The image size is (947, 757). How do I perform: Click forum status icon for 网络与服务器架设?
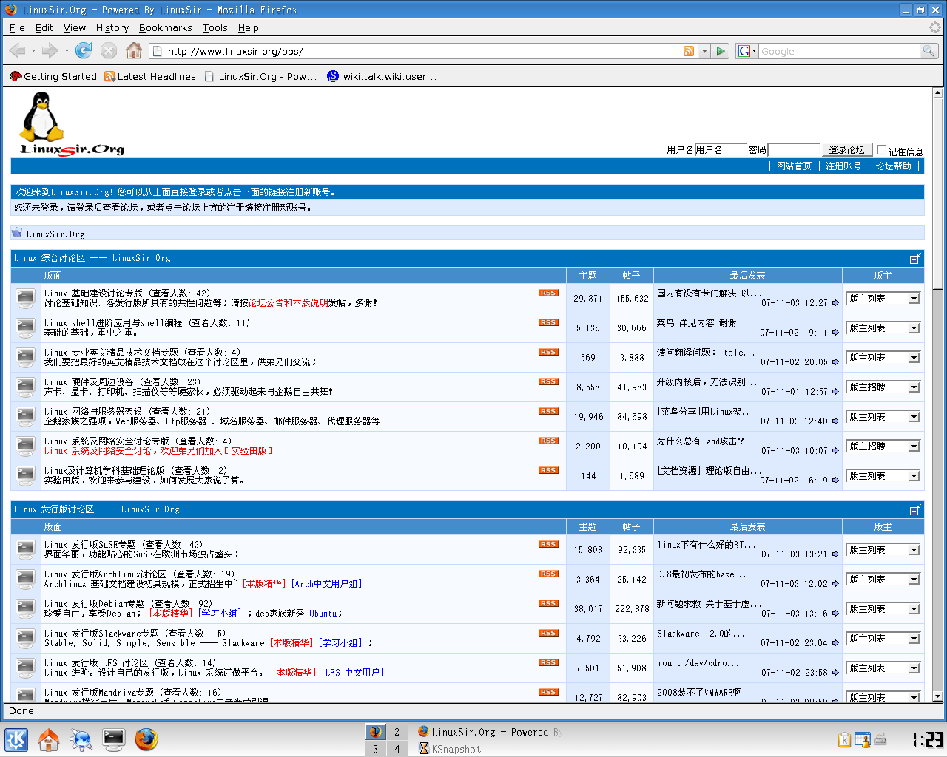tap(25, 416)
